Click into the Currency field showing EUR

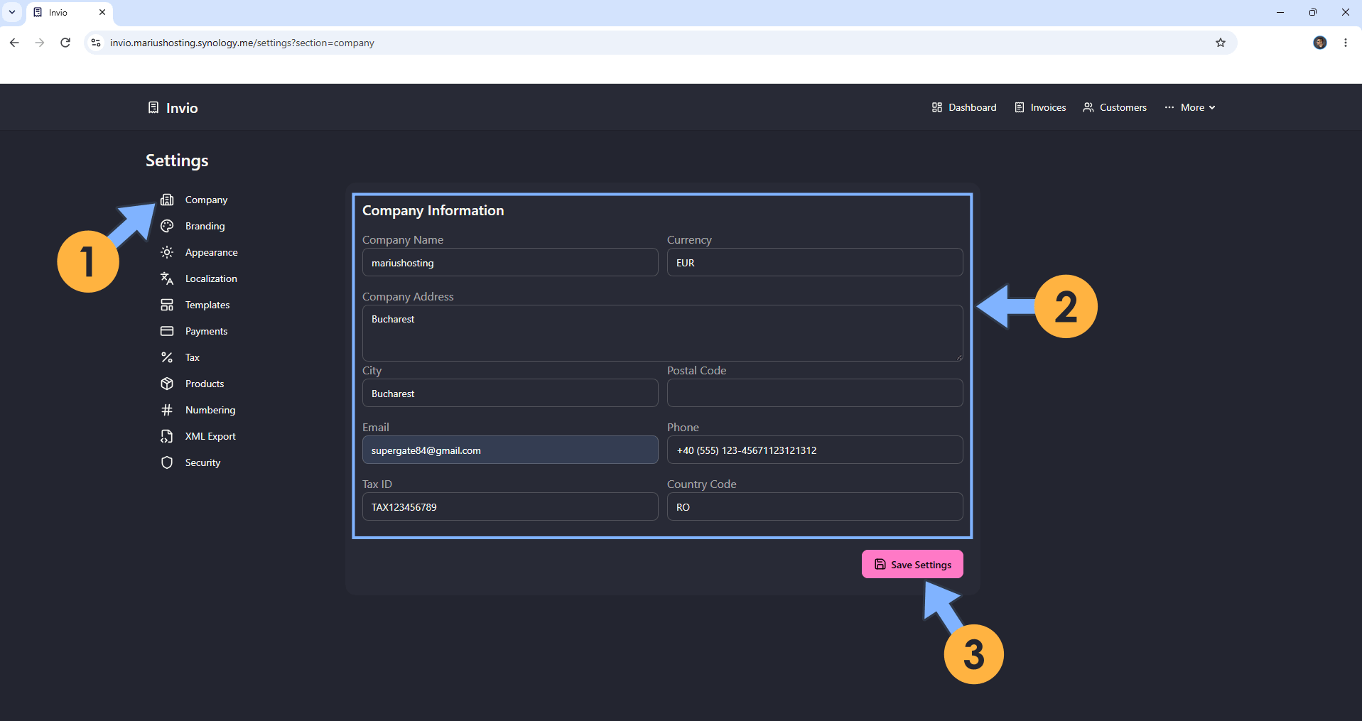tap(815, 262)
